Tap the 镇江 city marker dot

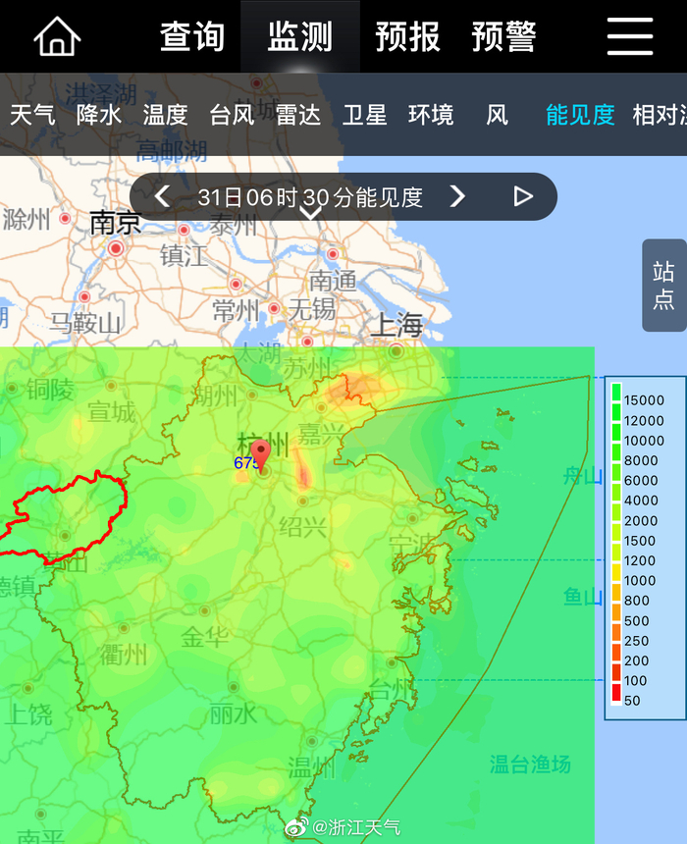184,230
